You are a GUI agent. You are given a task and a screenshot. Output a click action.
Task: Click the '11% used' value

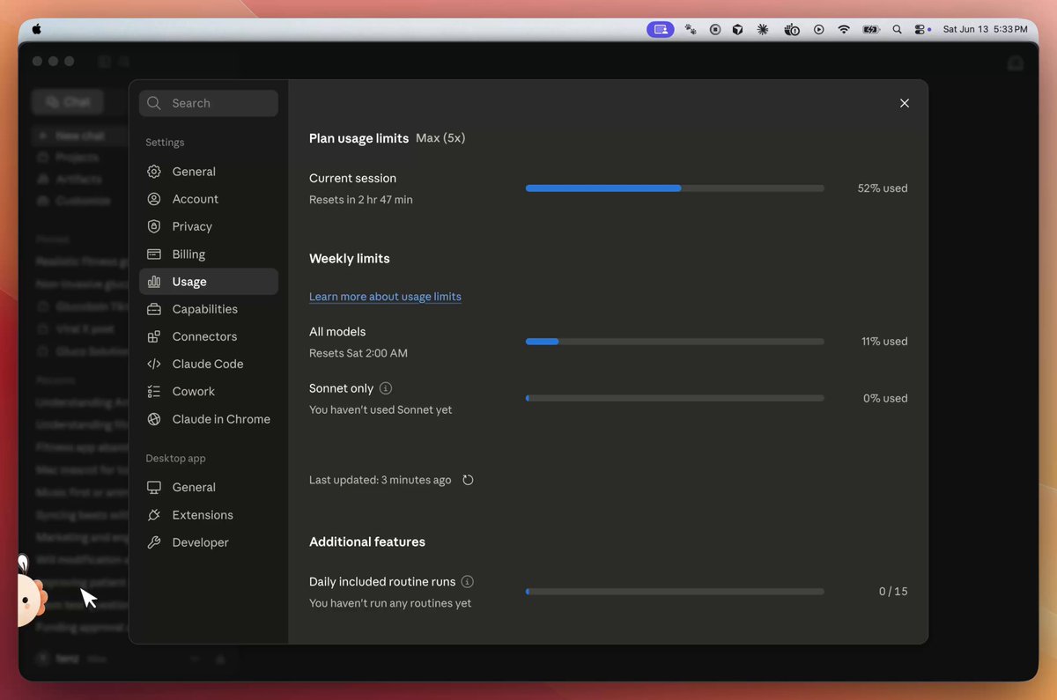click(x=884, y=342)
